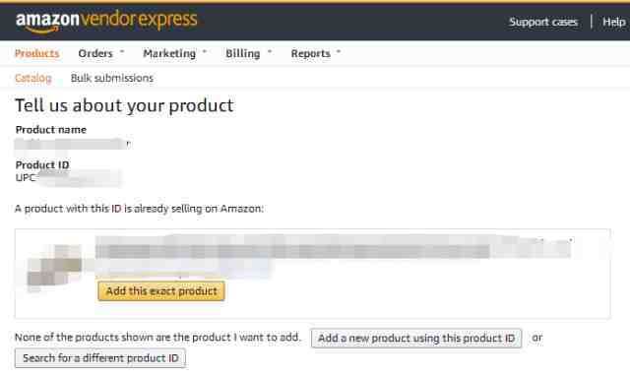The image size is (630, 378).
Task: Click Add this exact product button
Action: 161,291
